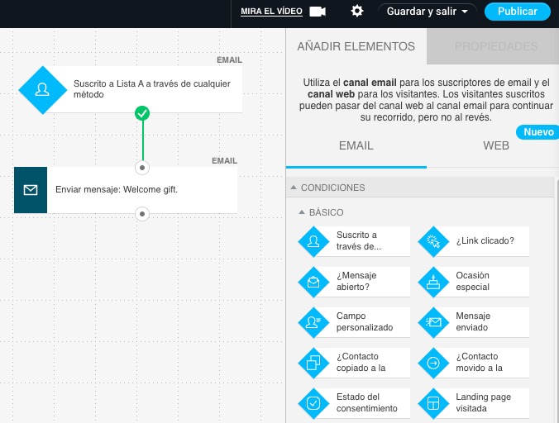Click EMAIL tag above Welcome gift node
This screenshot has width=559, height=423.
pyautogui.click(x=224, y=161)
